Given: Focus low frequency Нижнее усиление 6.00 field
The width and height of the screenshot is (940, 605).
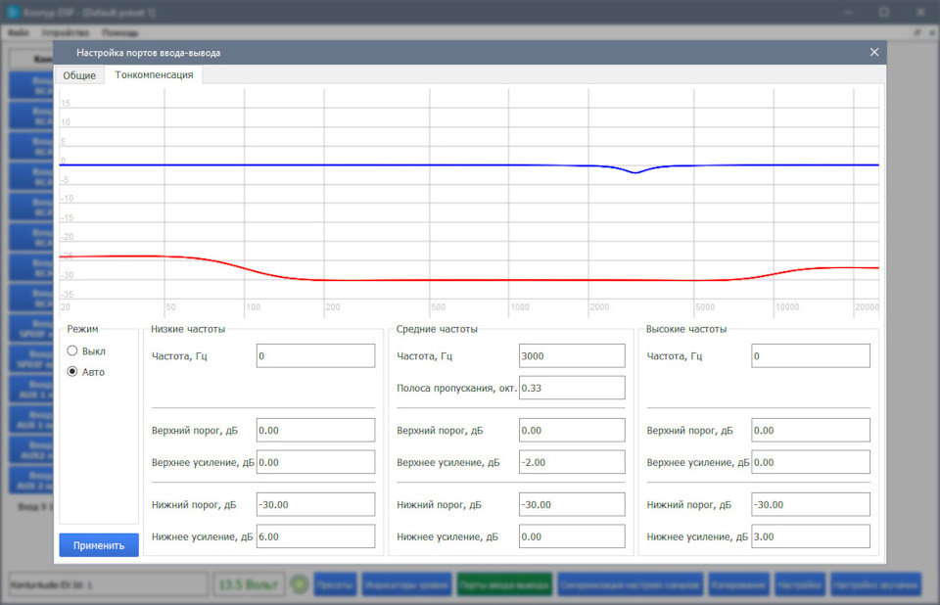Looking at the screenshot, I should coord(315,536).
